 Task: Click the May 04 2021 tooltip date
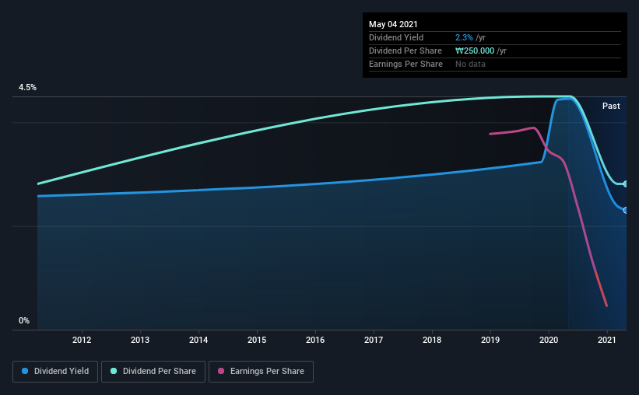[393, 24]
